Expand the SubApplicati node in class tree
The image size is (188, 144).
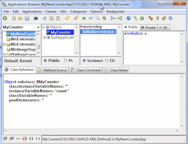[x=44, y=38]
